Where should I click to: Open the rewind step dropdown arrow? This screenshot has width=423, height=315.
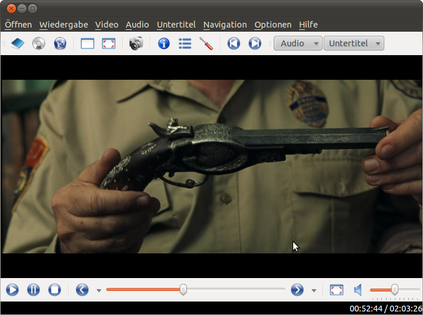point(99,290)
